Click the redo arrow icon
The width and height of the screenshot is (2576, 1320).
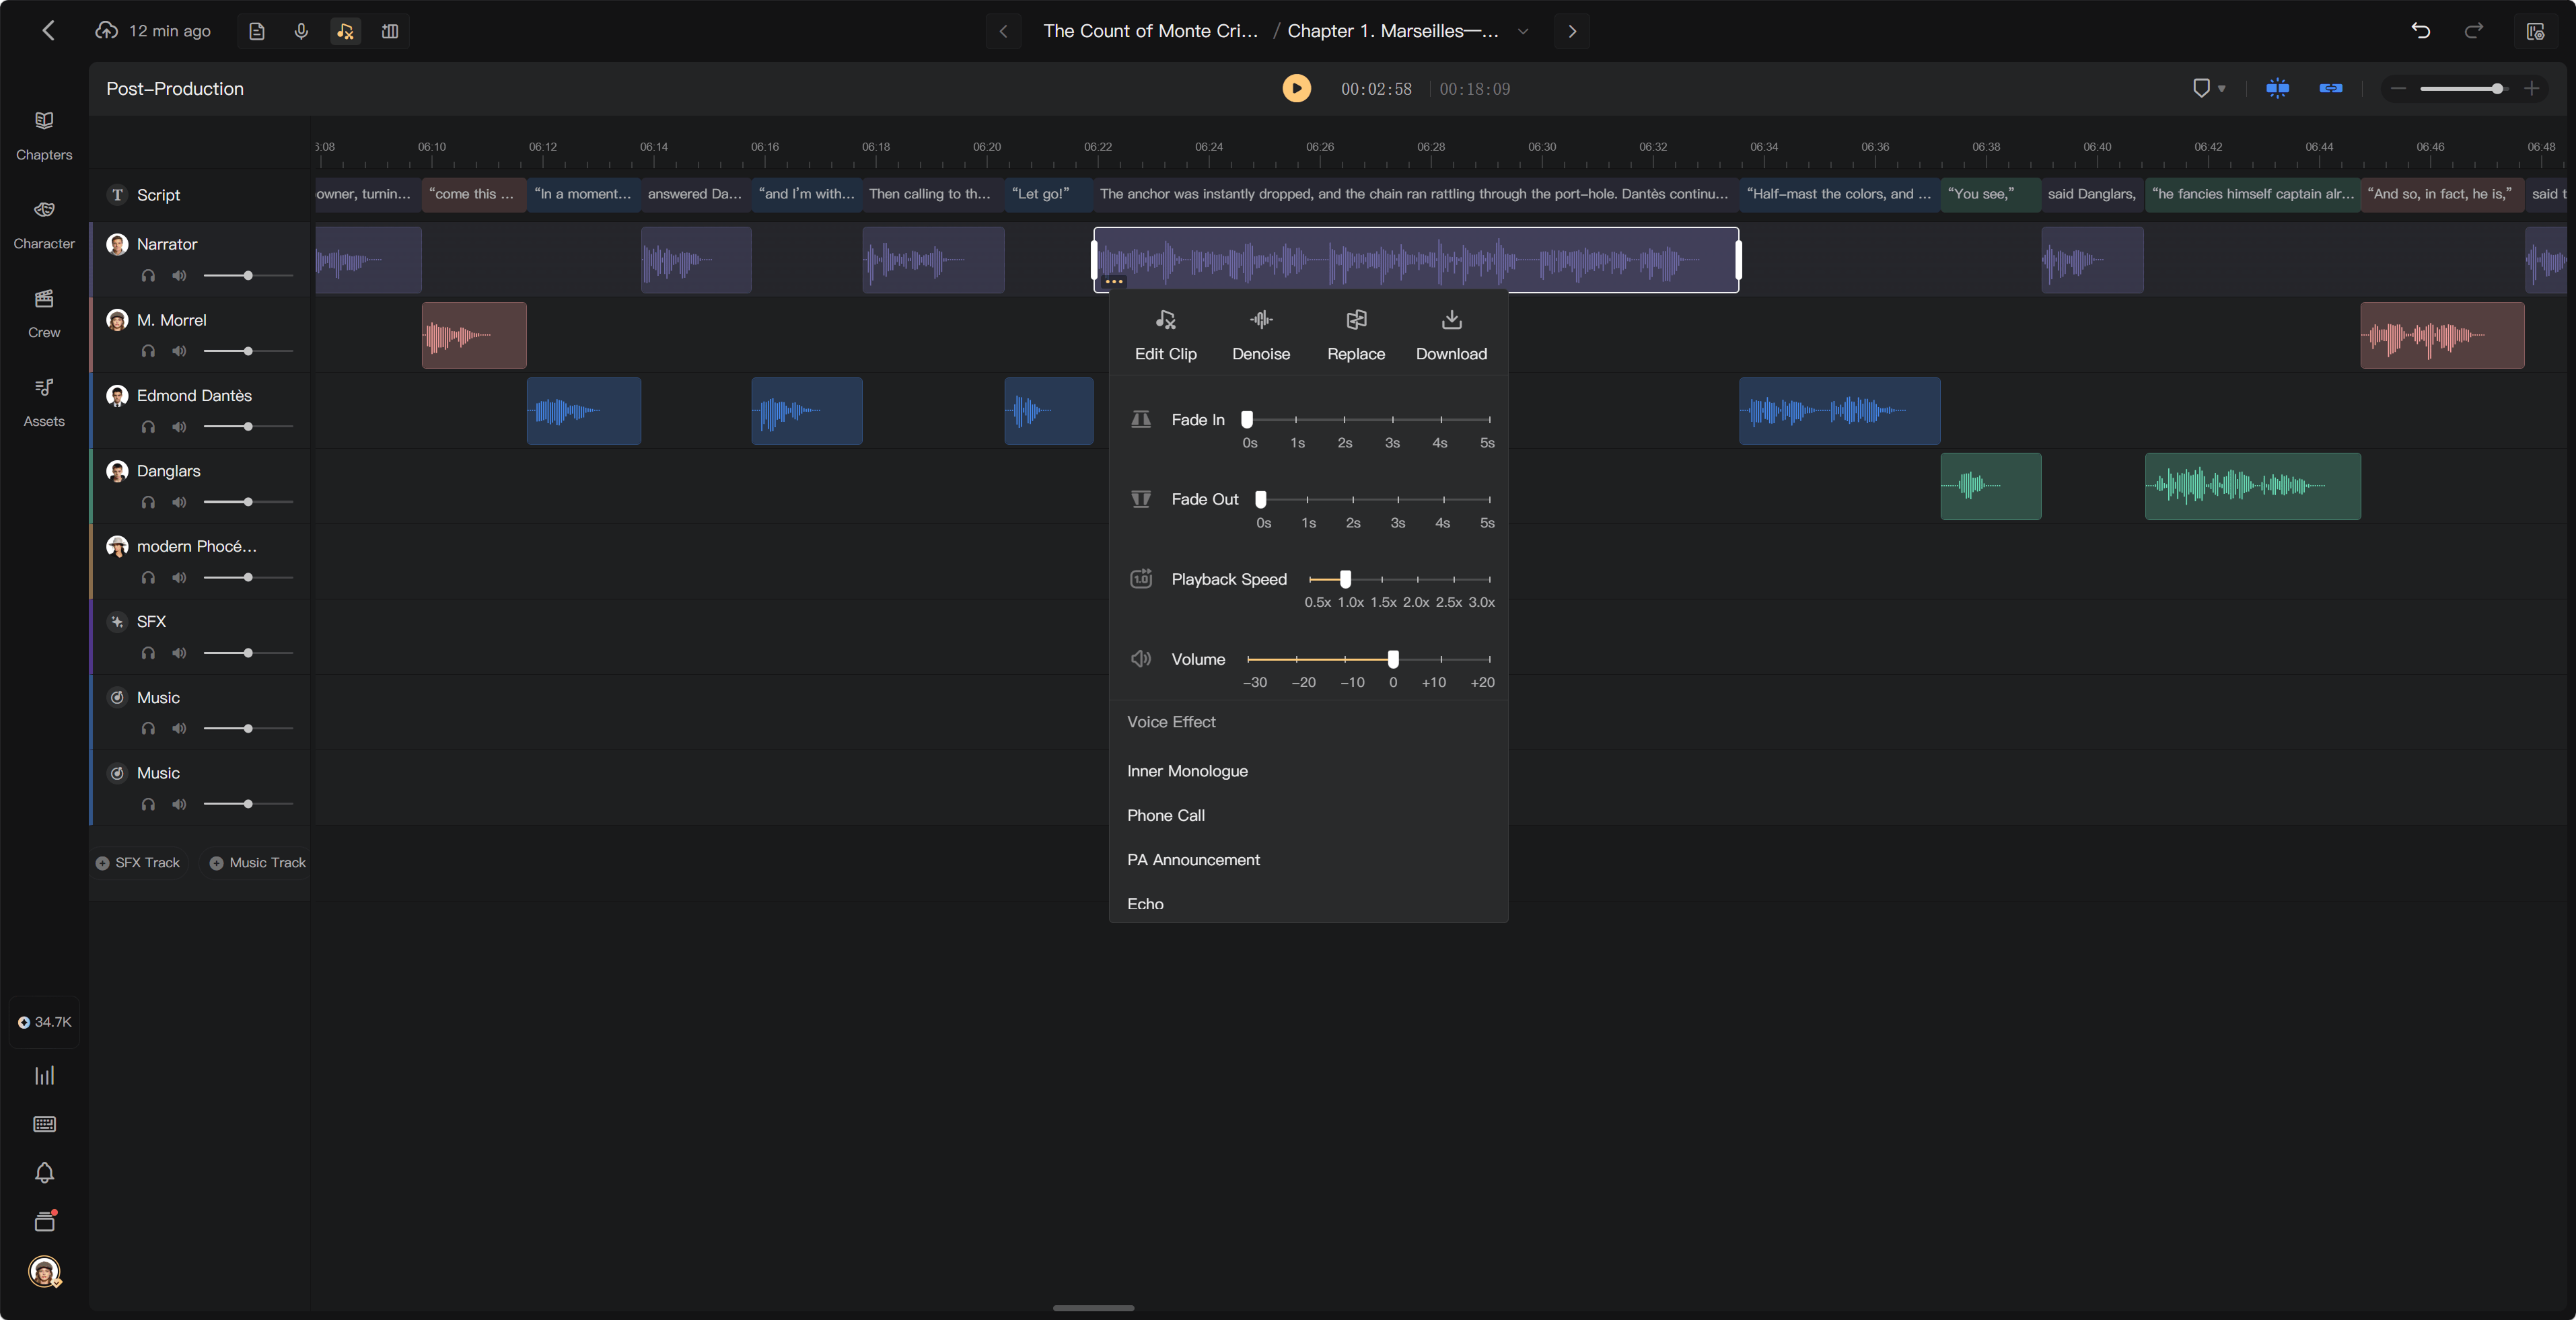tap(2474, 31)
